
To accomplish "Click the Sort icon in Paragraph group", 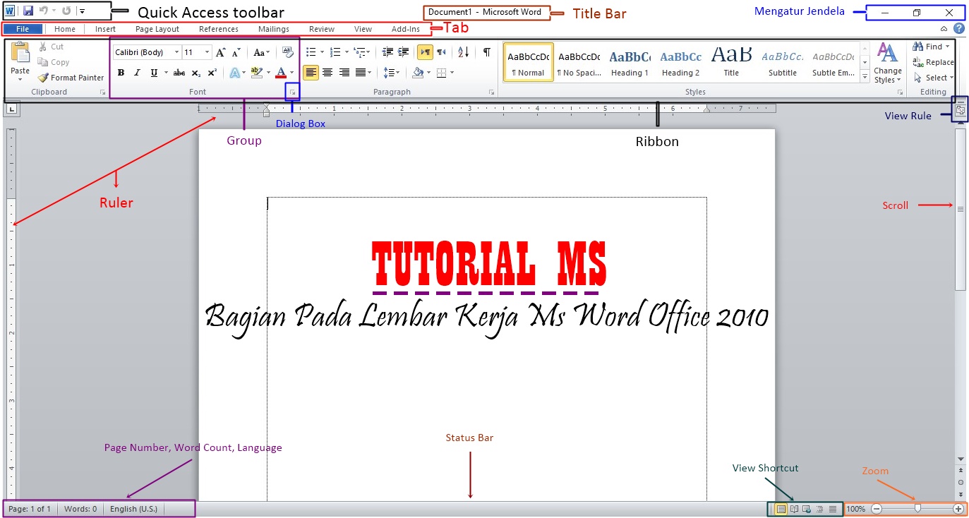I will point(462,51).
